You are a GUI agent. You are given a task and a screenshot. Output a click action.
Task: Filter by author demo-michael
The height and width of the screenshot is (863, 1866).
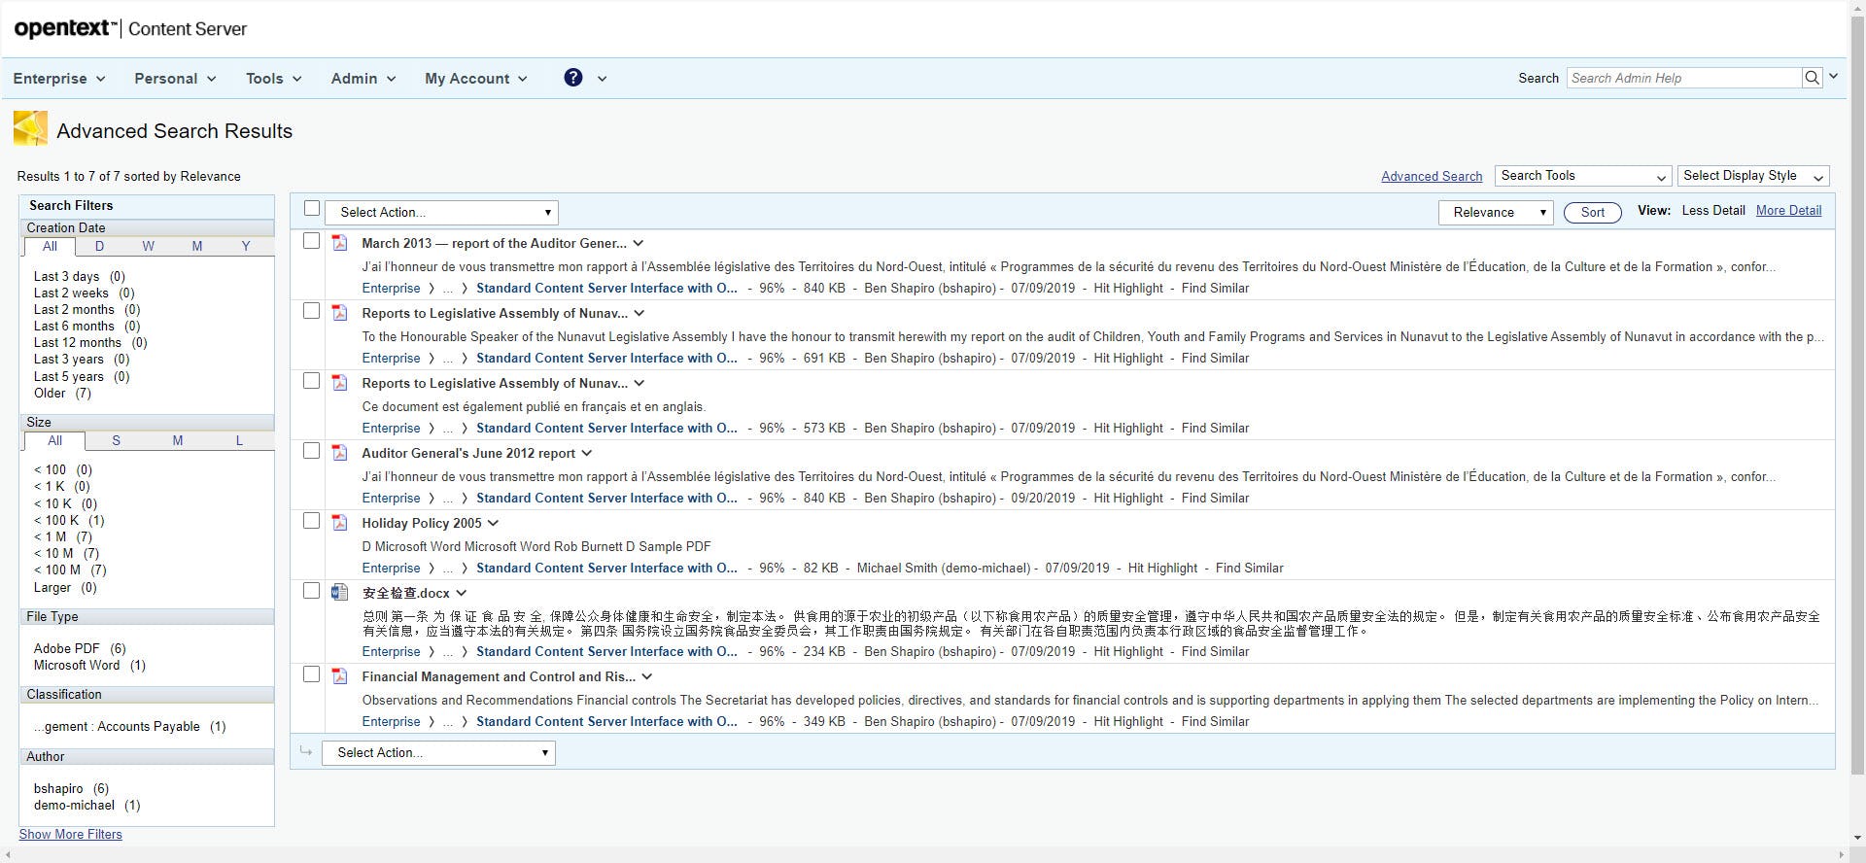[74, 806]
